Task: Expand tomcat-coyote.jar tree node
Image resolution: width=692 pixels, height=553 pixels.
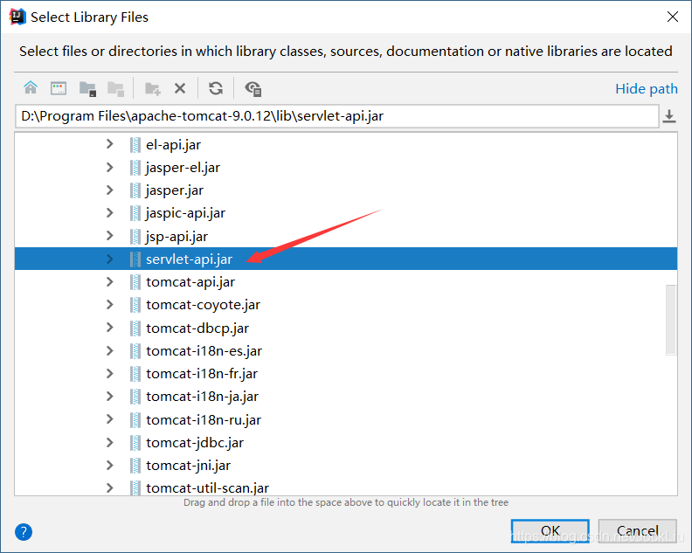Action: [110, 305]
